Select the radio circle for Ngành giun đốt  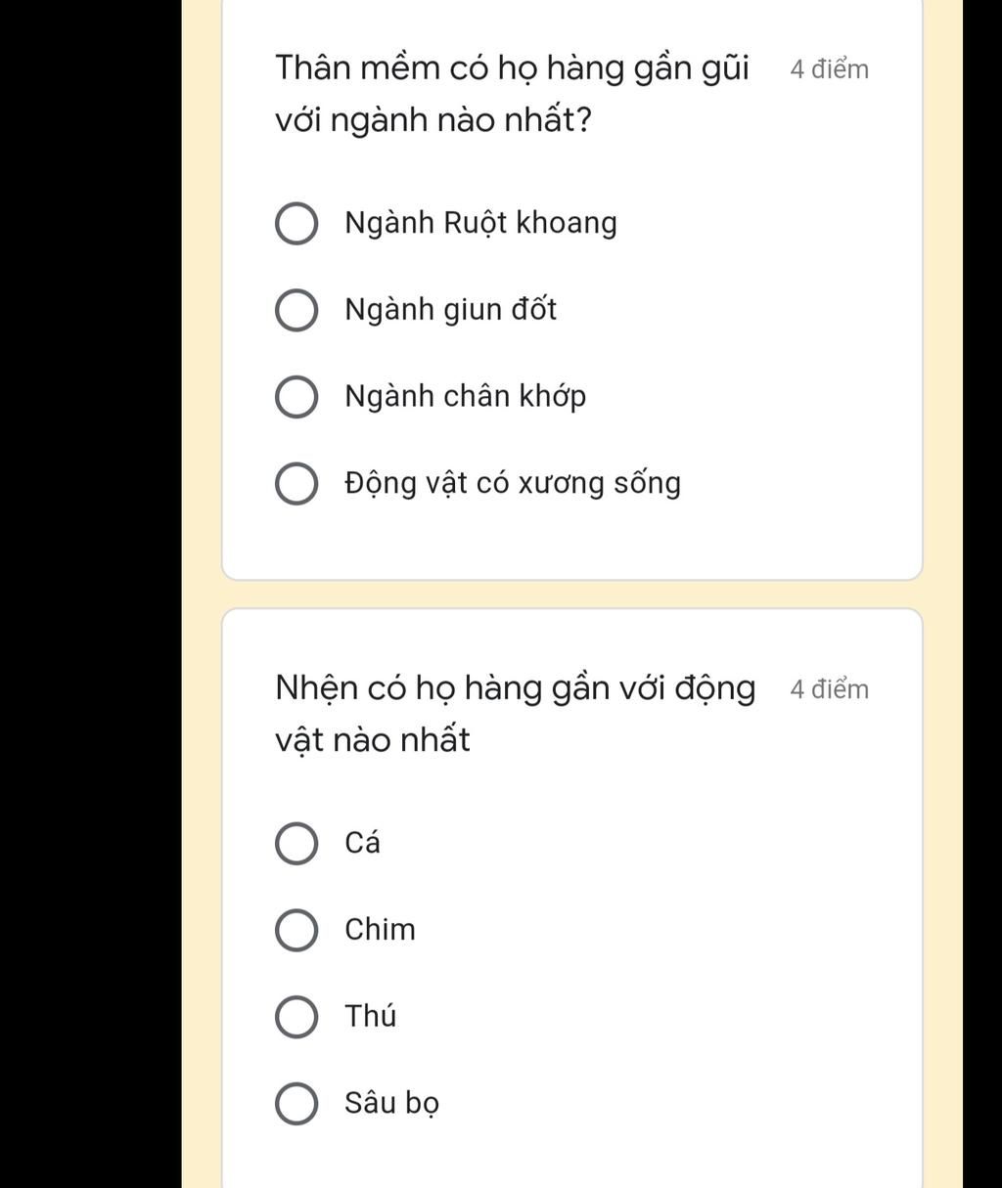click(296, 311)
